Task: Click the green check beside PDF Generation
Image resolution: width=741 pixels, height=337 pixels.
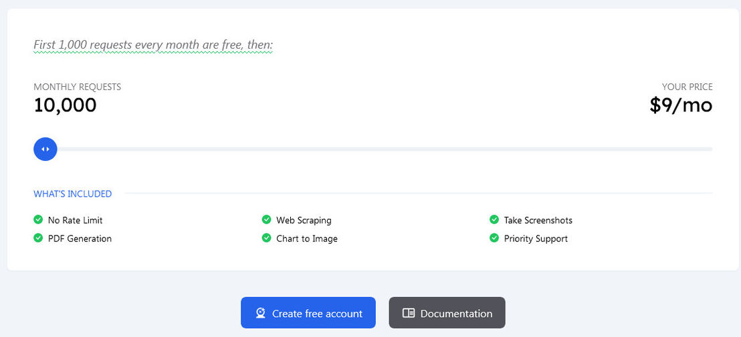Action: click(x=38, y=238)
